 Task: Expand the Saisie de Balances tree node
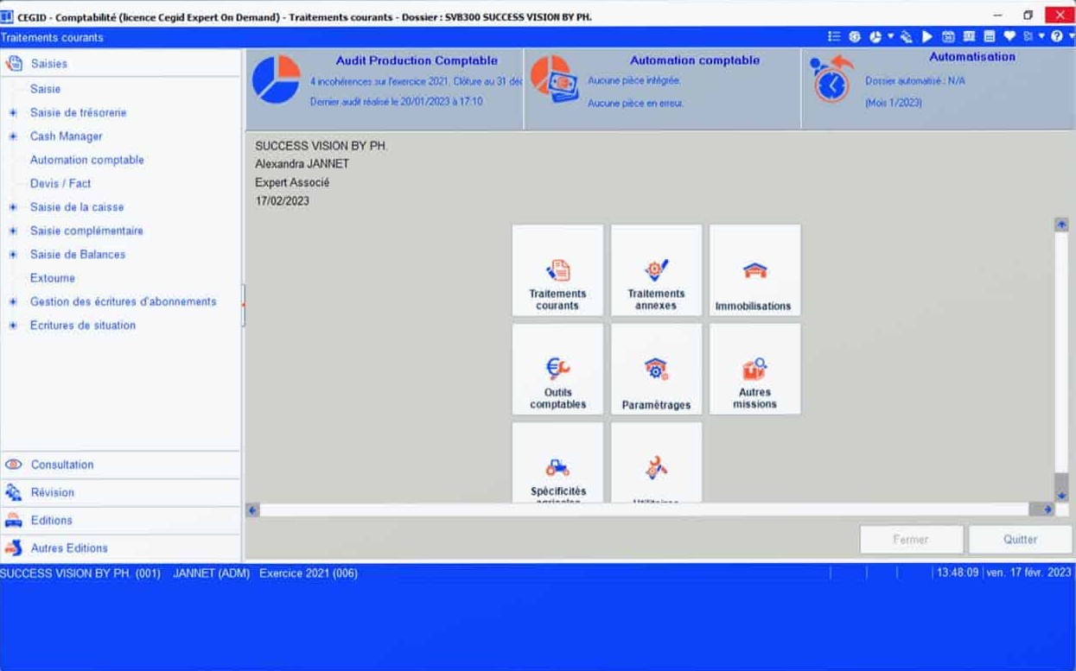coord(13,255)
